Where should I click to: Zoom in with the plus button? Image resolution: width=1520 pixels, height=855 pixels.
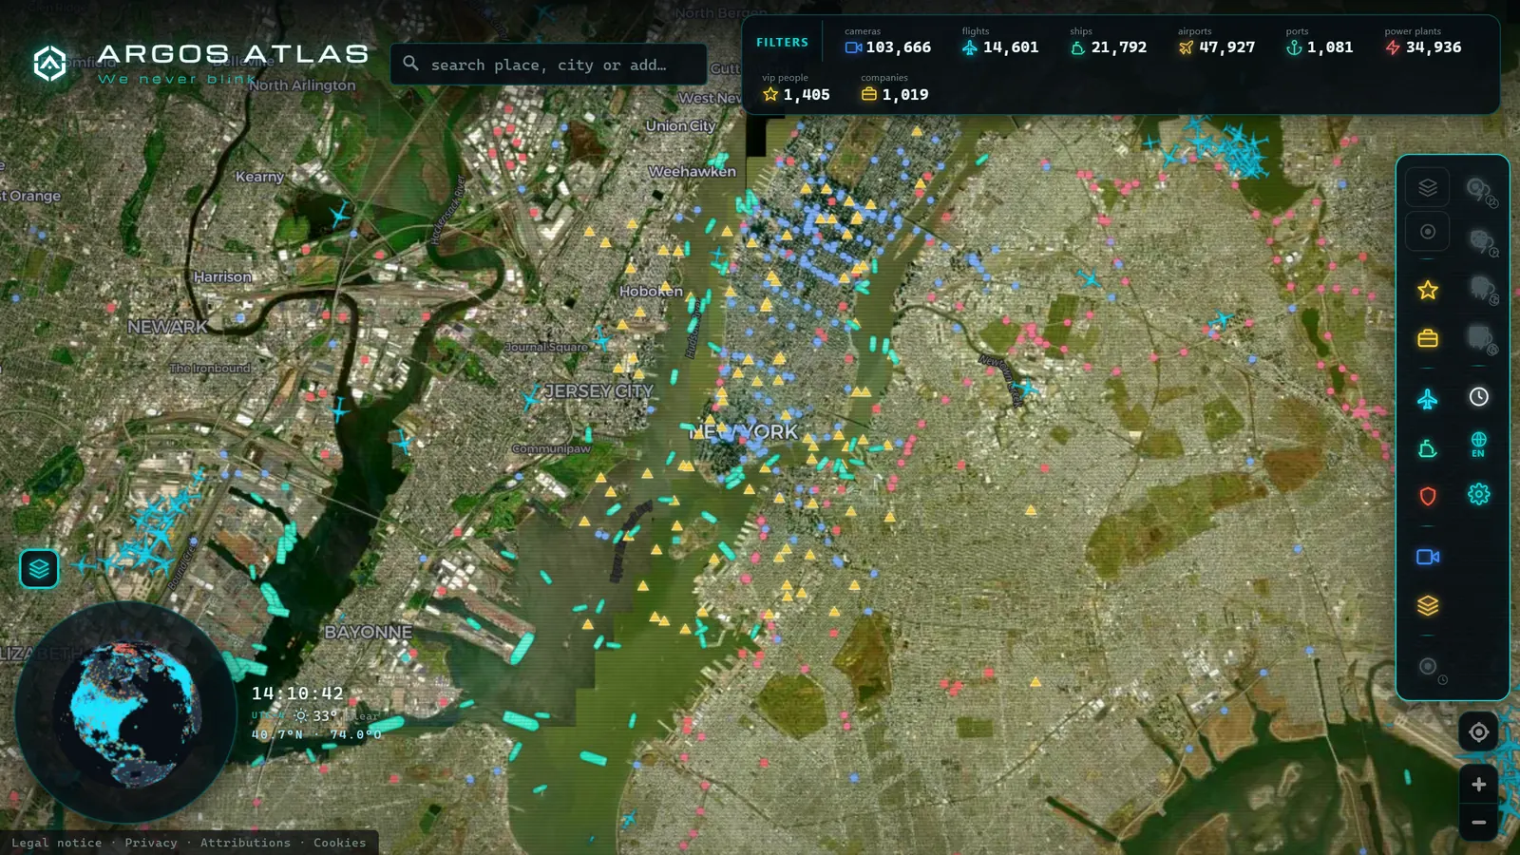(x=1478, y=784)
